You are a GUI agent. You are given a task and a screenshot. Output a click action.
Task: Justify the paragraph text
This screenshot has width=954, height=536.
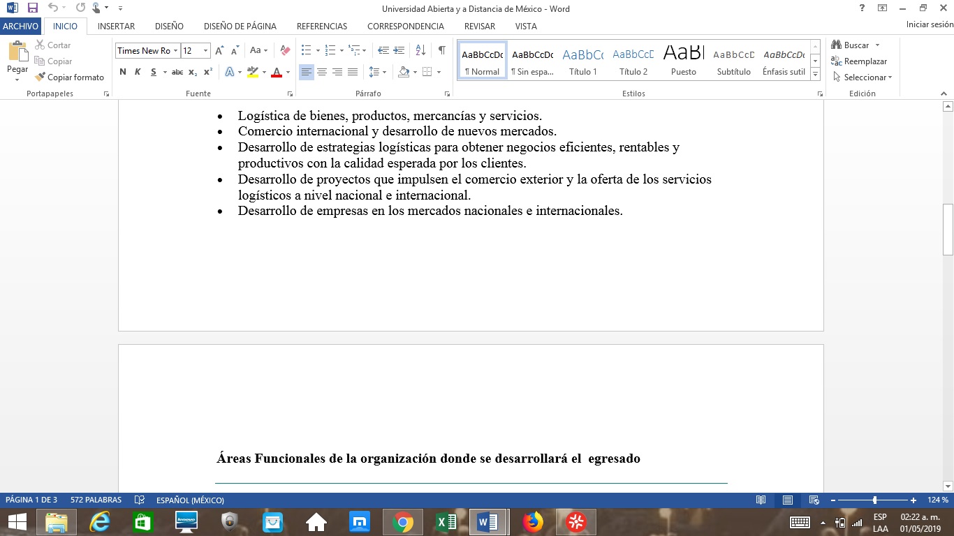point(353,72)
